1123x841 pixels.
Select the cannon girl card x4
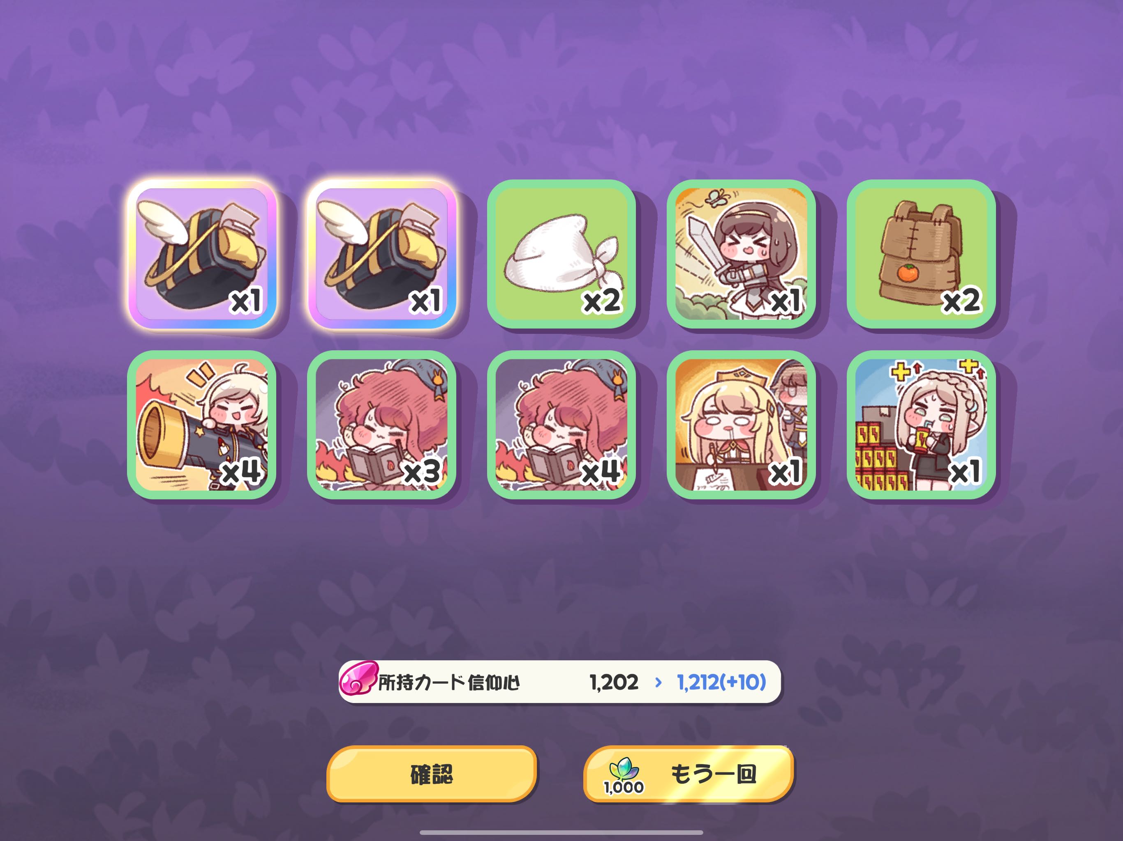pyautogui.click(x=202, y=425)
